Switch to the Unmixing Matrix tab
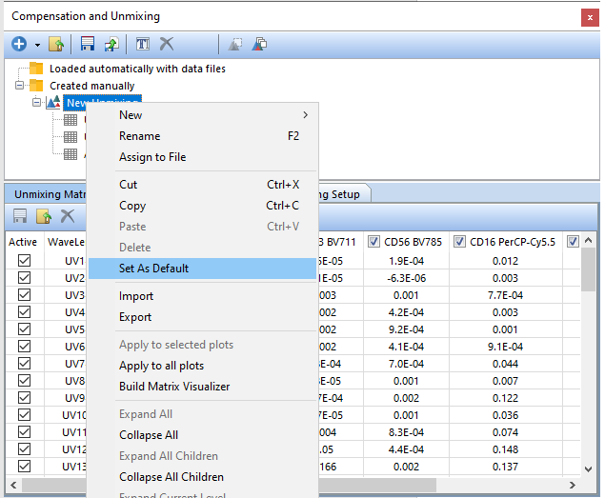This screenshot has width=605, height=498. pyautogui.click(x=46, y=194)
